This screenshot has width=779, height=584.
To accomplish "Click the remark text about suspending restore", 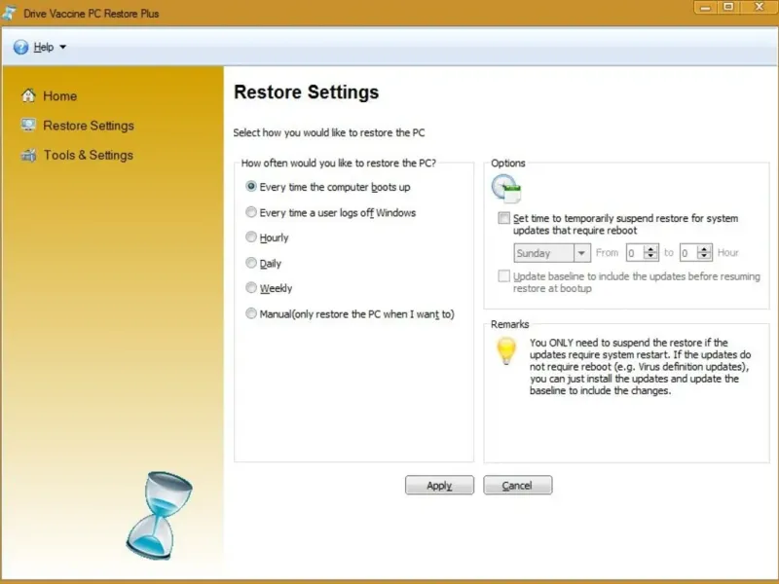I will [640, 367].
